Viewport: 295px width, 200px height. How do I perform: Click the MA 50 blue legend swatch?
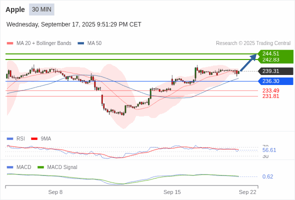81,43
